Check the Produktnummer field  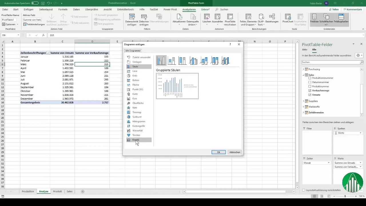point(310,86)
